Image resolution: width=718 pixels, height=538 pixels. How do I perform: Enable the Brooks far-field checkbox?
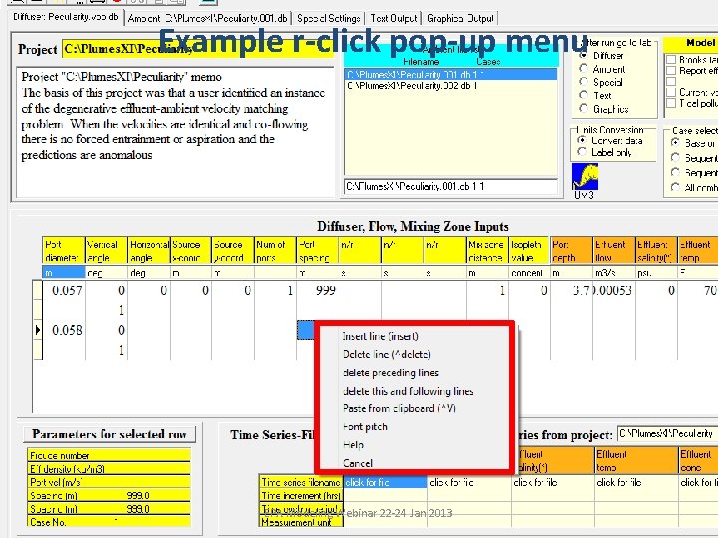tap(671, 60)
